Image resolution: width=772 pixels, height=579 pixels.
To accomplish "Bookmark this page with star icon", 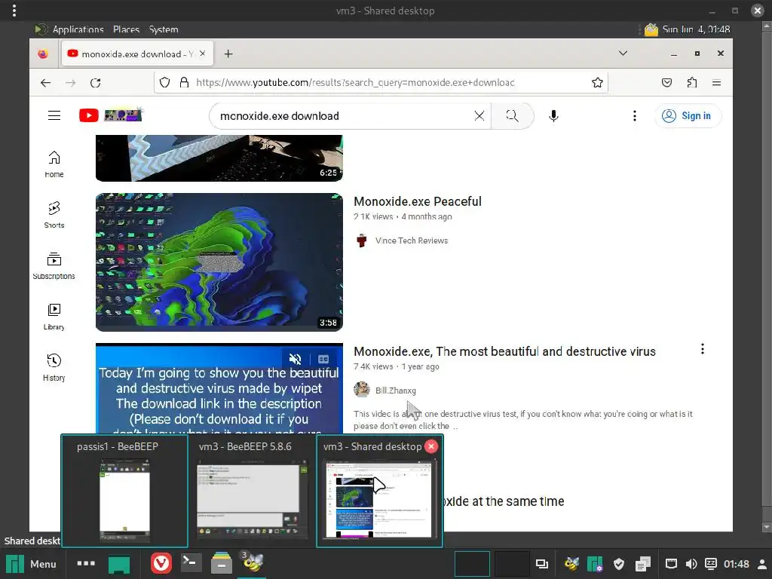I will 597,83.
